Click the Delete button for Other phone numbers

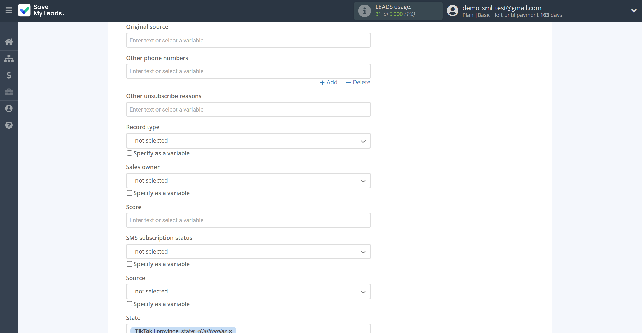(358, 82)
